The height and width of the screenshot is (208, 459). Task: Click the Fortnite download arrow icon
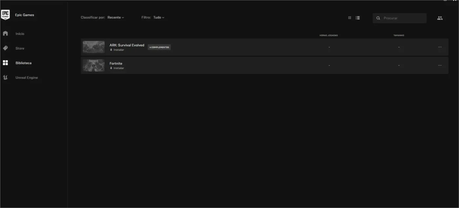111,68
